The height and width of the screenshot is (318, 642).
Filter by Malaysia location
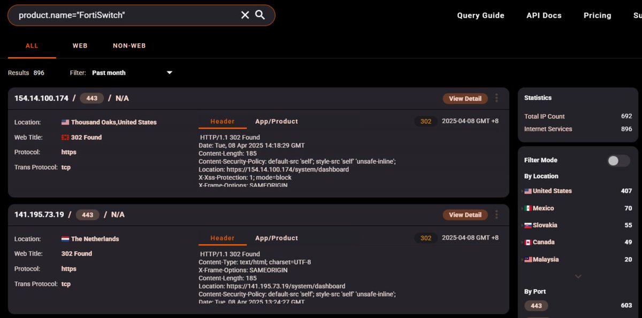[x=546, y=259]
